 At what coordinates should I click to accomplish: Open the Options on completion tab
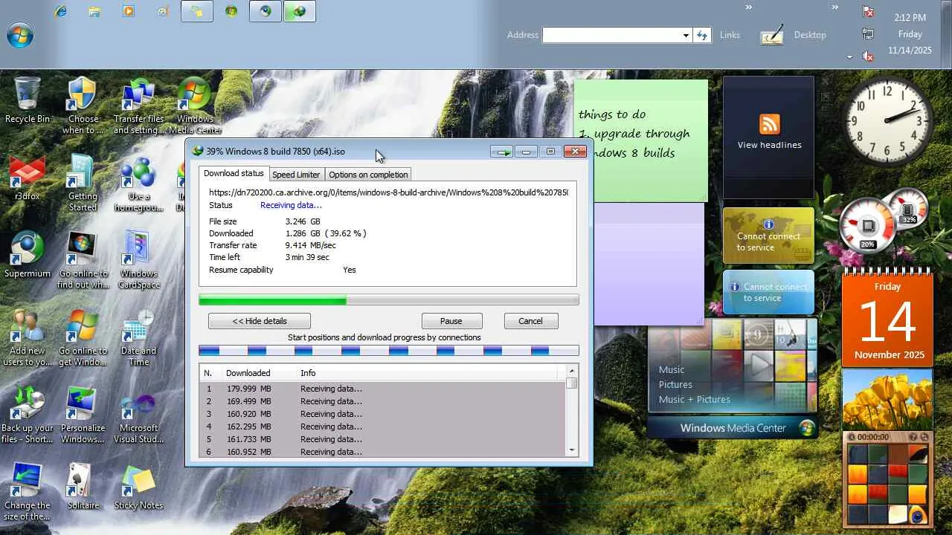(368, 175)
